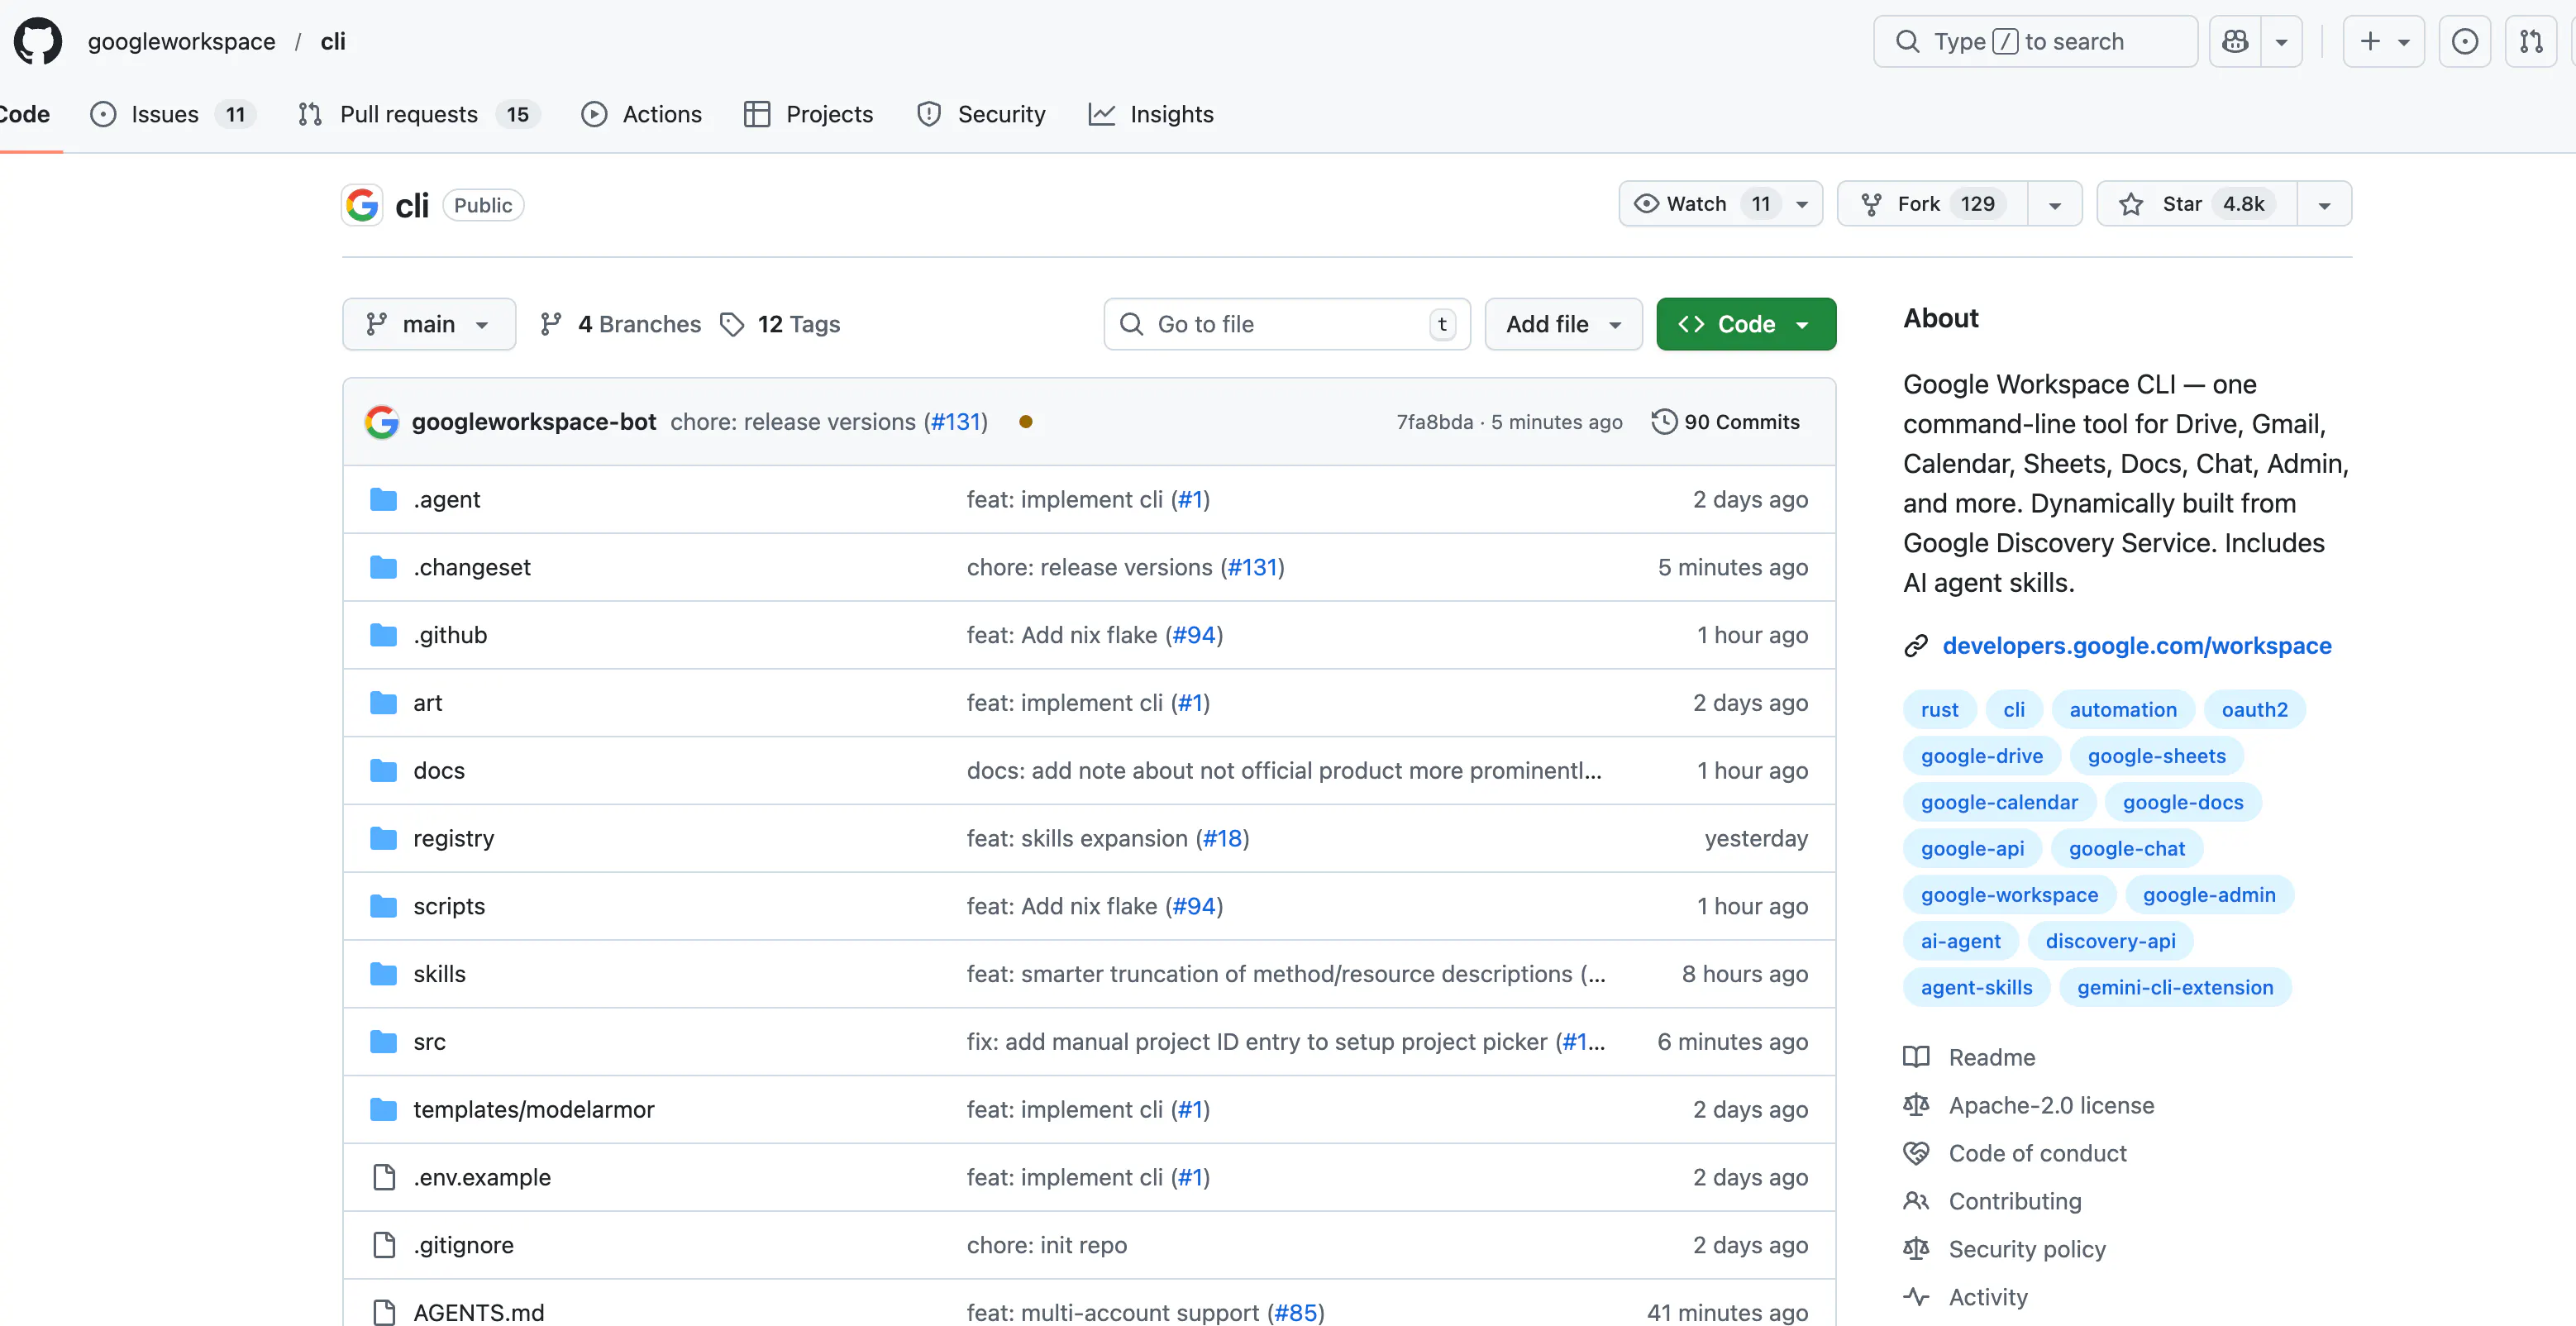This screenshot has height=1326, width=2576.
Task: Click the commit status dot for latest commit
Action: pos(1025,422)
